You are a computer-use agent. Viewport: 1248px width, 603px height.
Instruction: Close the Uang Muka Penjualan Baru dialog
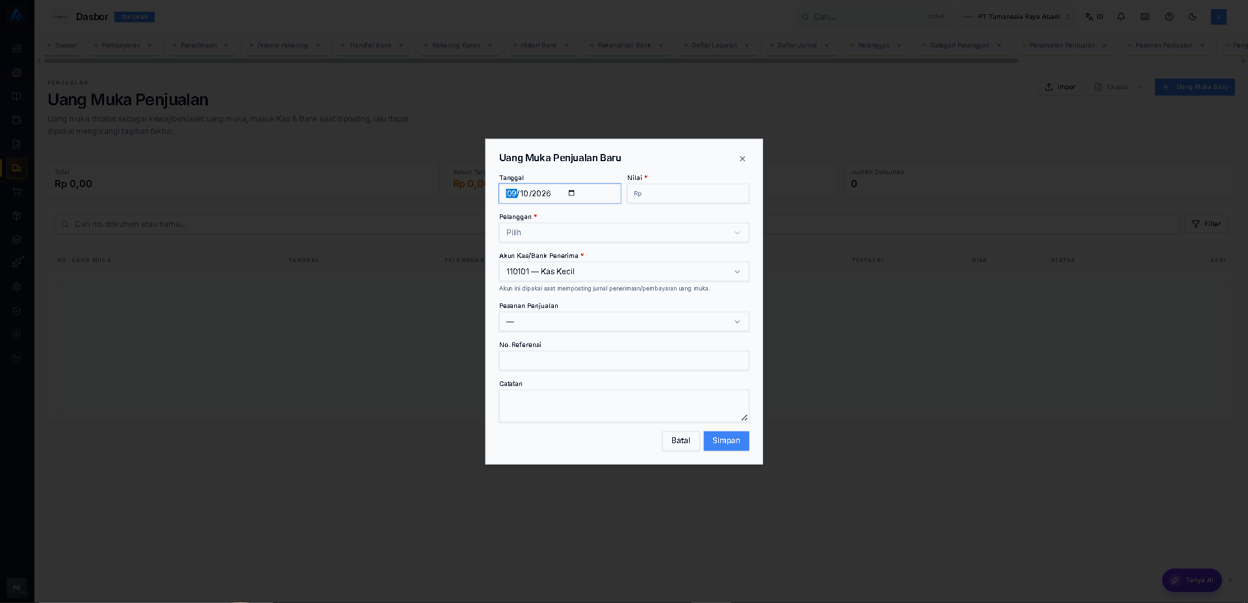742,159
